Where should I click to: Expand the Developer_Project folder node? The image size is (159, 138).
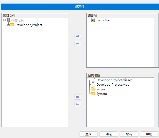(x=9, y=25)
